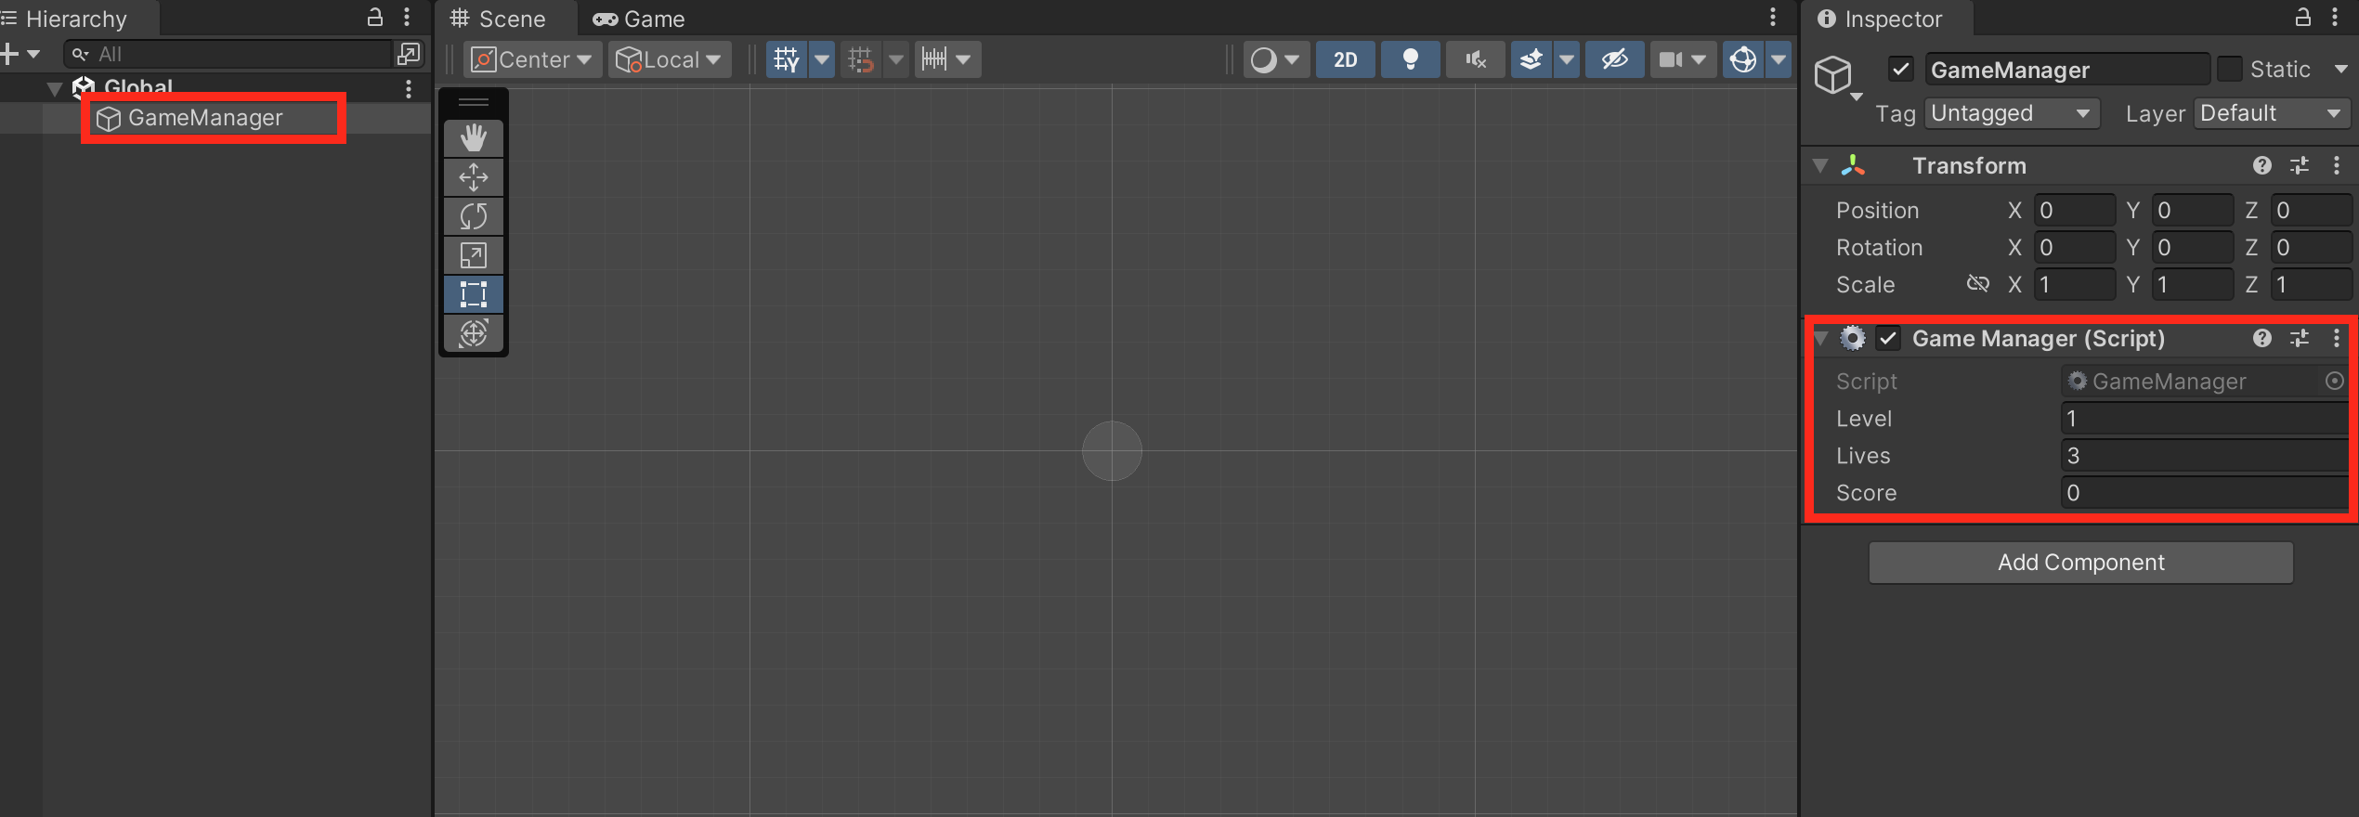Open script object picker circle
2359x817 pixels.
click(2334, 381)
